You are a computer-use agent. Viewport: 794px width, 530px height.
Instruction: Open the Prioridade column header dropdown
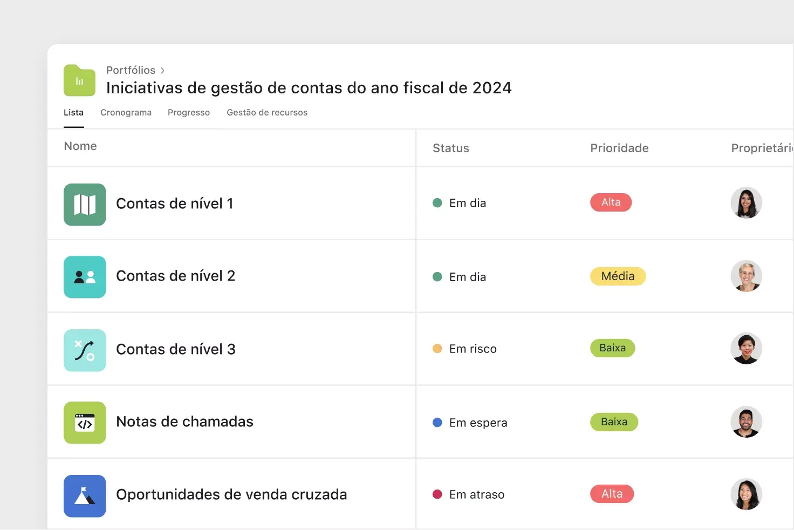[619, 148]
